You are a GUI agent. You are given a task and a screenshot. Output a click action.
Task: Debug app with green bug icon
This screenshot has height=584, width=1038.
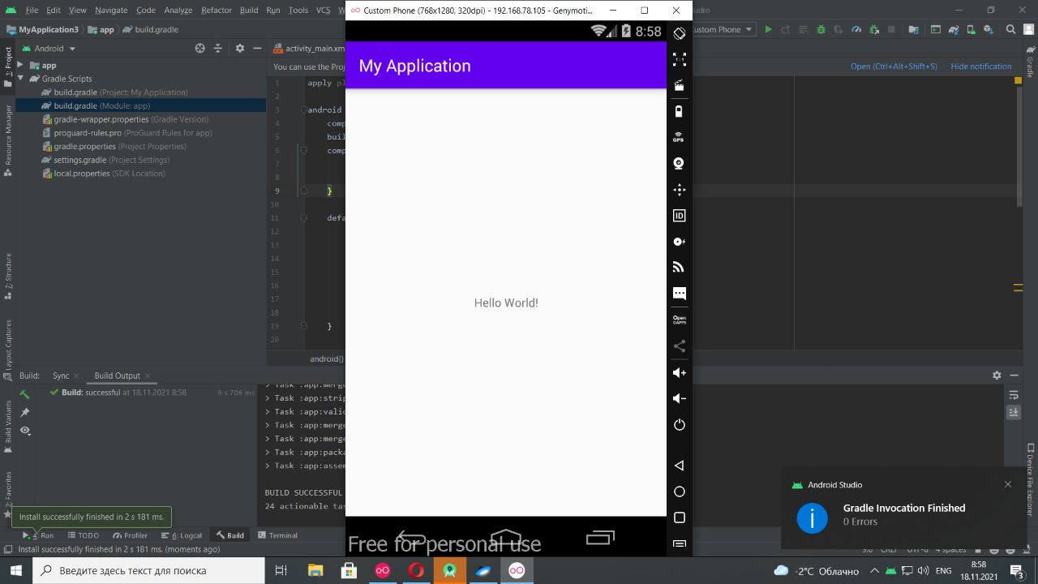(821, 30)
